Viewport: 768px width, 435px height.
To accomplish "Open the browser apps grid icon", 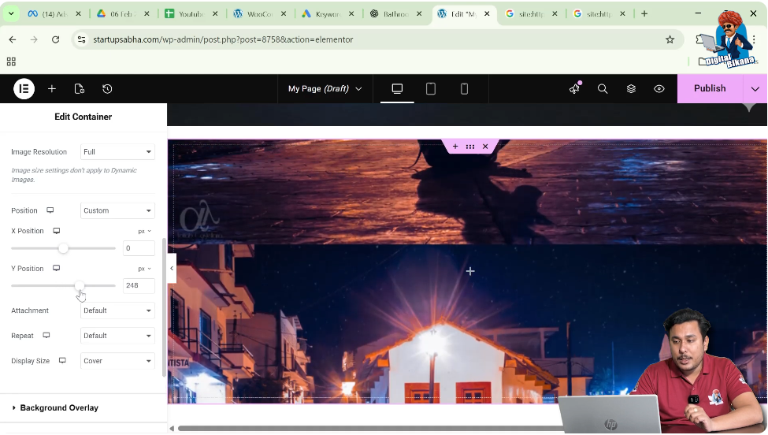I will click(11, 61).
